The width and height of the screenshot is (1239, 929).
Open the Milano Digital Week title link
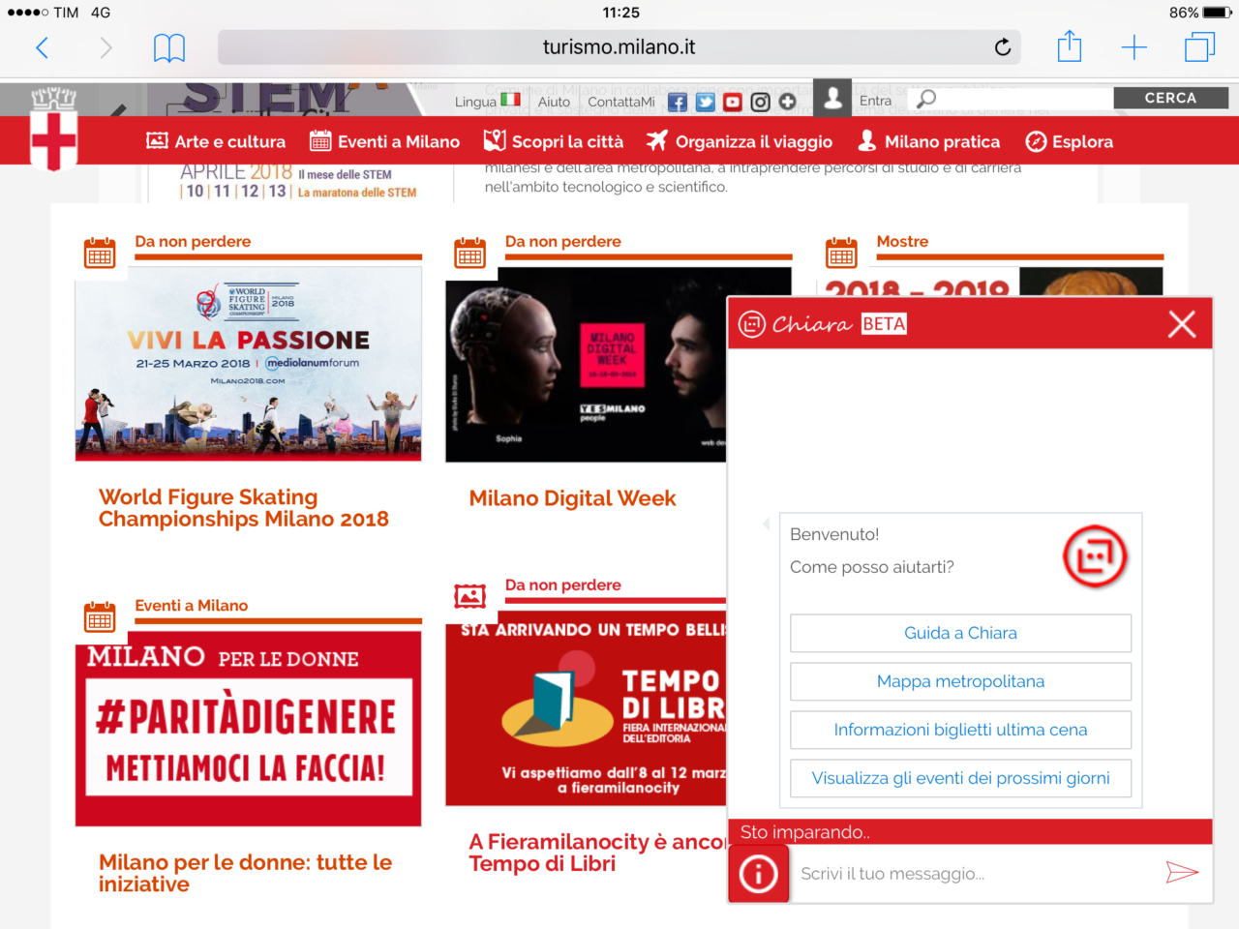[x=572, y=498]
